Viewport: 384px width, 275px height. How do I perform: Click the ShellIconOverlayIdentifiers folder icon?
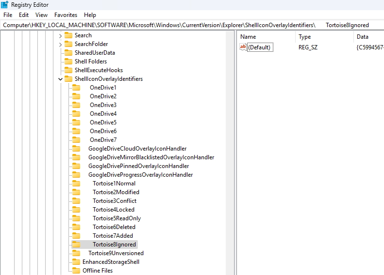(x=68, y=79)
